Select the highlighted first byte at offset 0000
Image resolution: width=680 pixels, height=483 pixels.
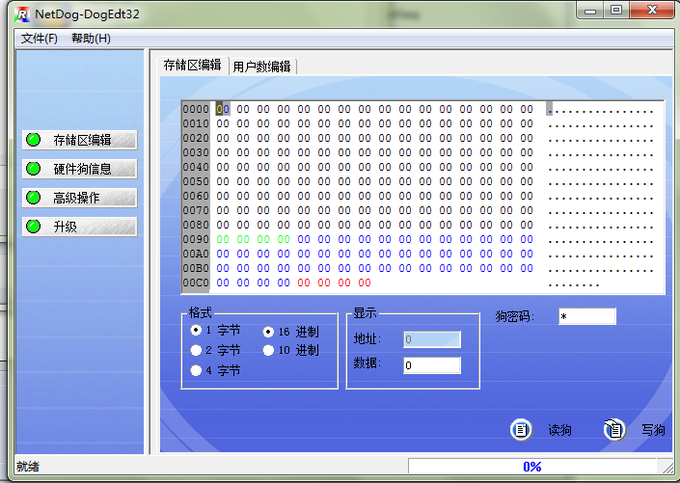coord(223,109)
